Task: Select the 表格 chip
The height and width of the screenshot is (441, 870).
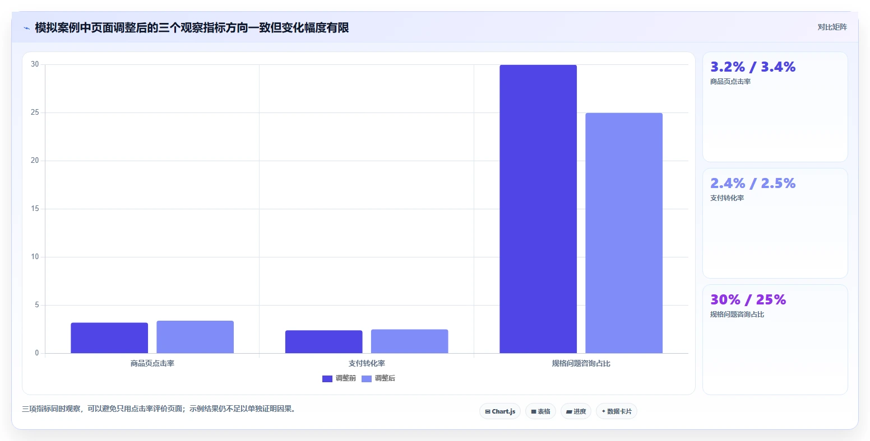Action: (541, 411)
